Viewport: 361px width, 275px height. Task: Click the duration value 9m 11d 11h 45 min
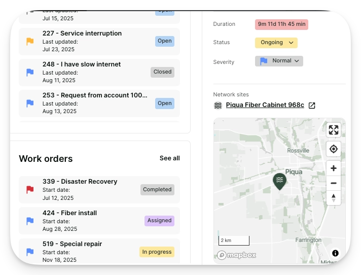coord(281,24)
